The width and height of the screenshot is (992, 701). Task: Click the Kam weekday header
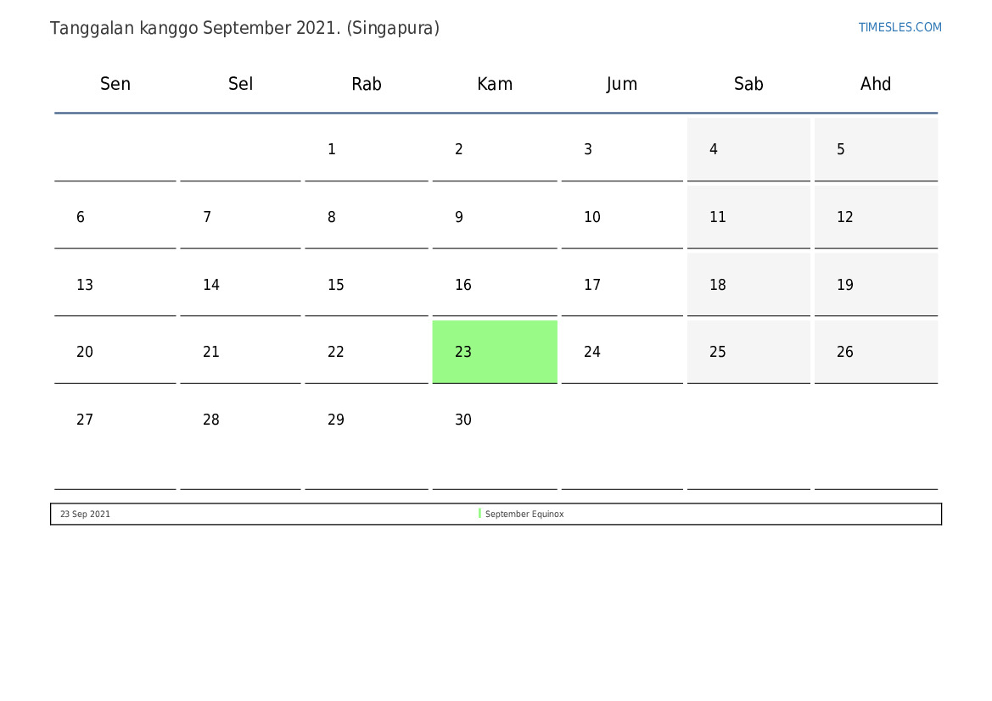[x=495, y=84]
